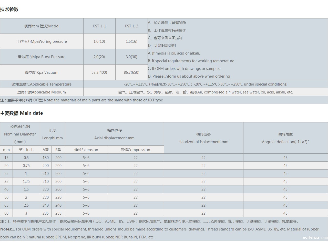
Task: Click the 2.0(20) burst pressure value
Action: 99,57
